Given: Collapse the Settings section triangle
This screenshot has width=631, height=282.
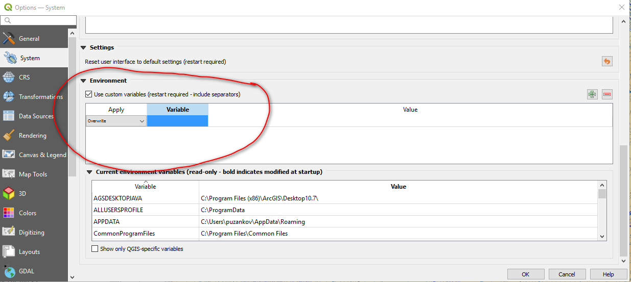Looking at the screenshot, I should pos(84,47).
